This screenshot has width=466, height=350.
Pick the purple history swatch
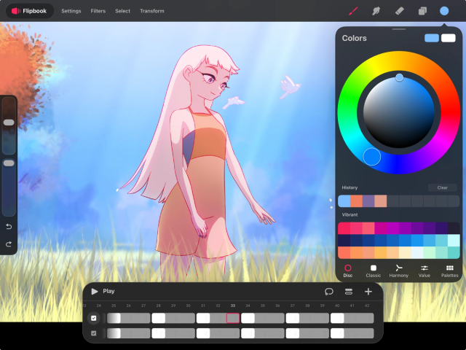point(368,201)
